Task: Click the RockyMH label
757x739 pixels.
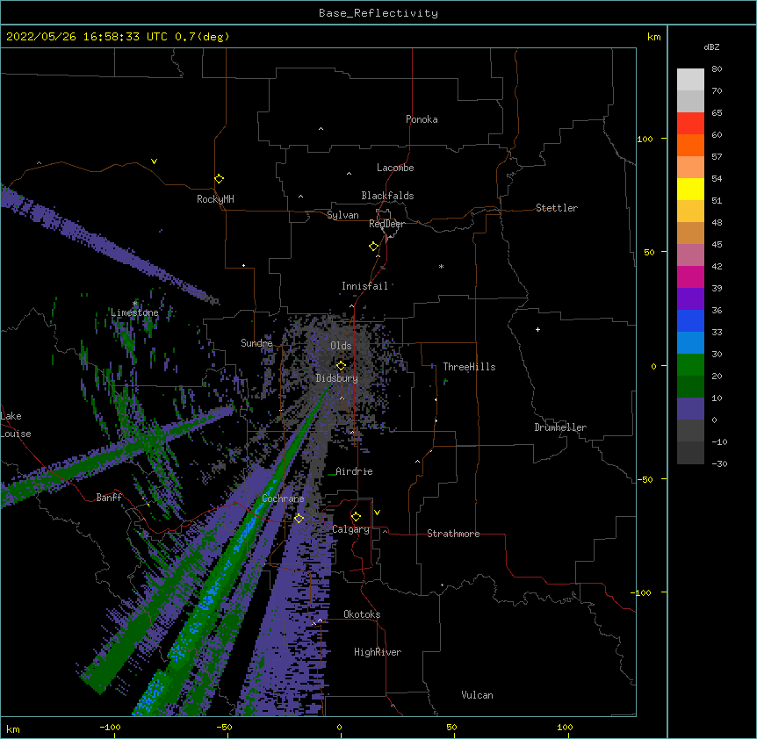Action: tap(215, 199)
